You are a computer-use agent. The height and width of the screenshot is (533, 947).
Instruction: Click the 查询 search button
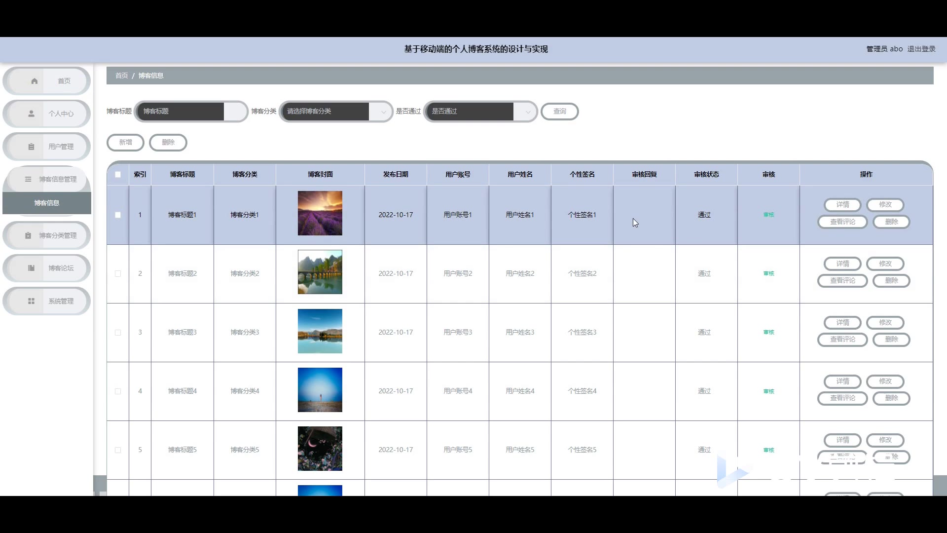559,112
